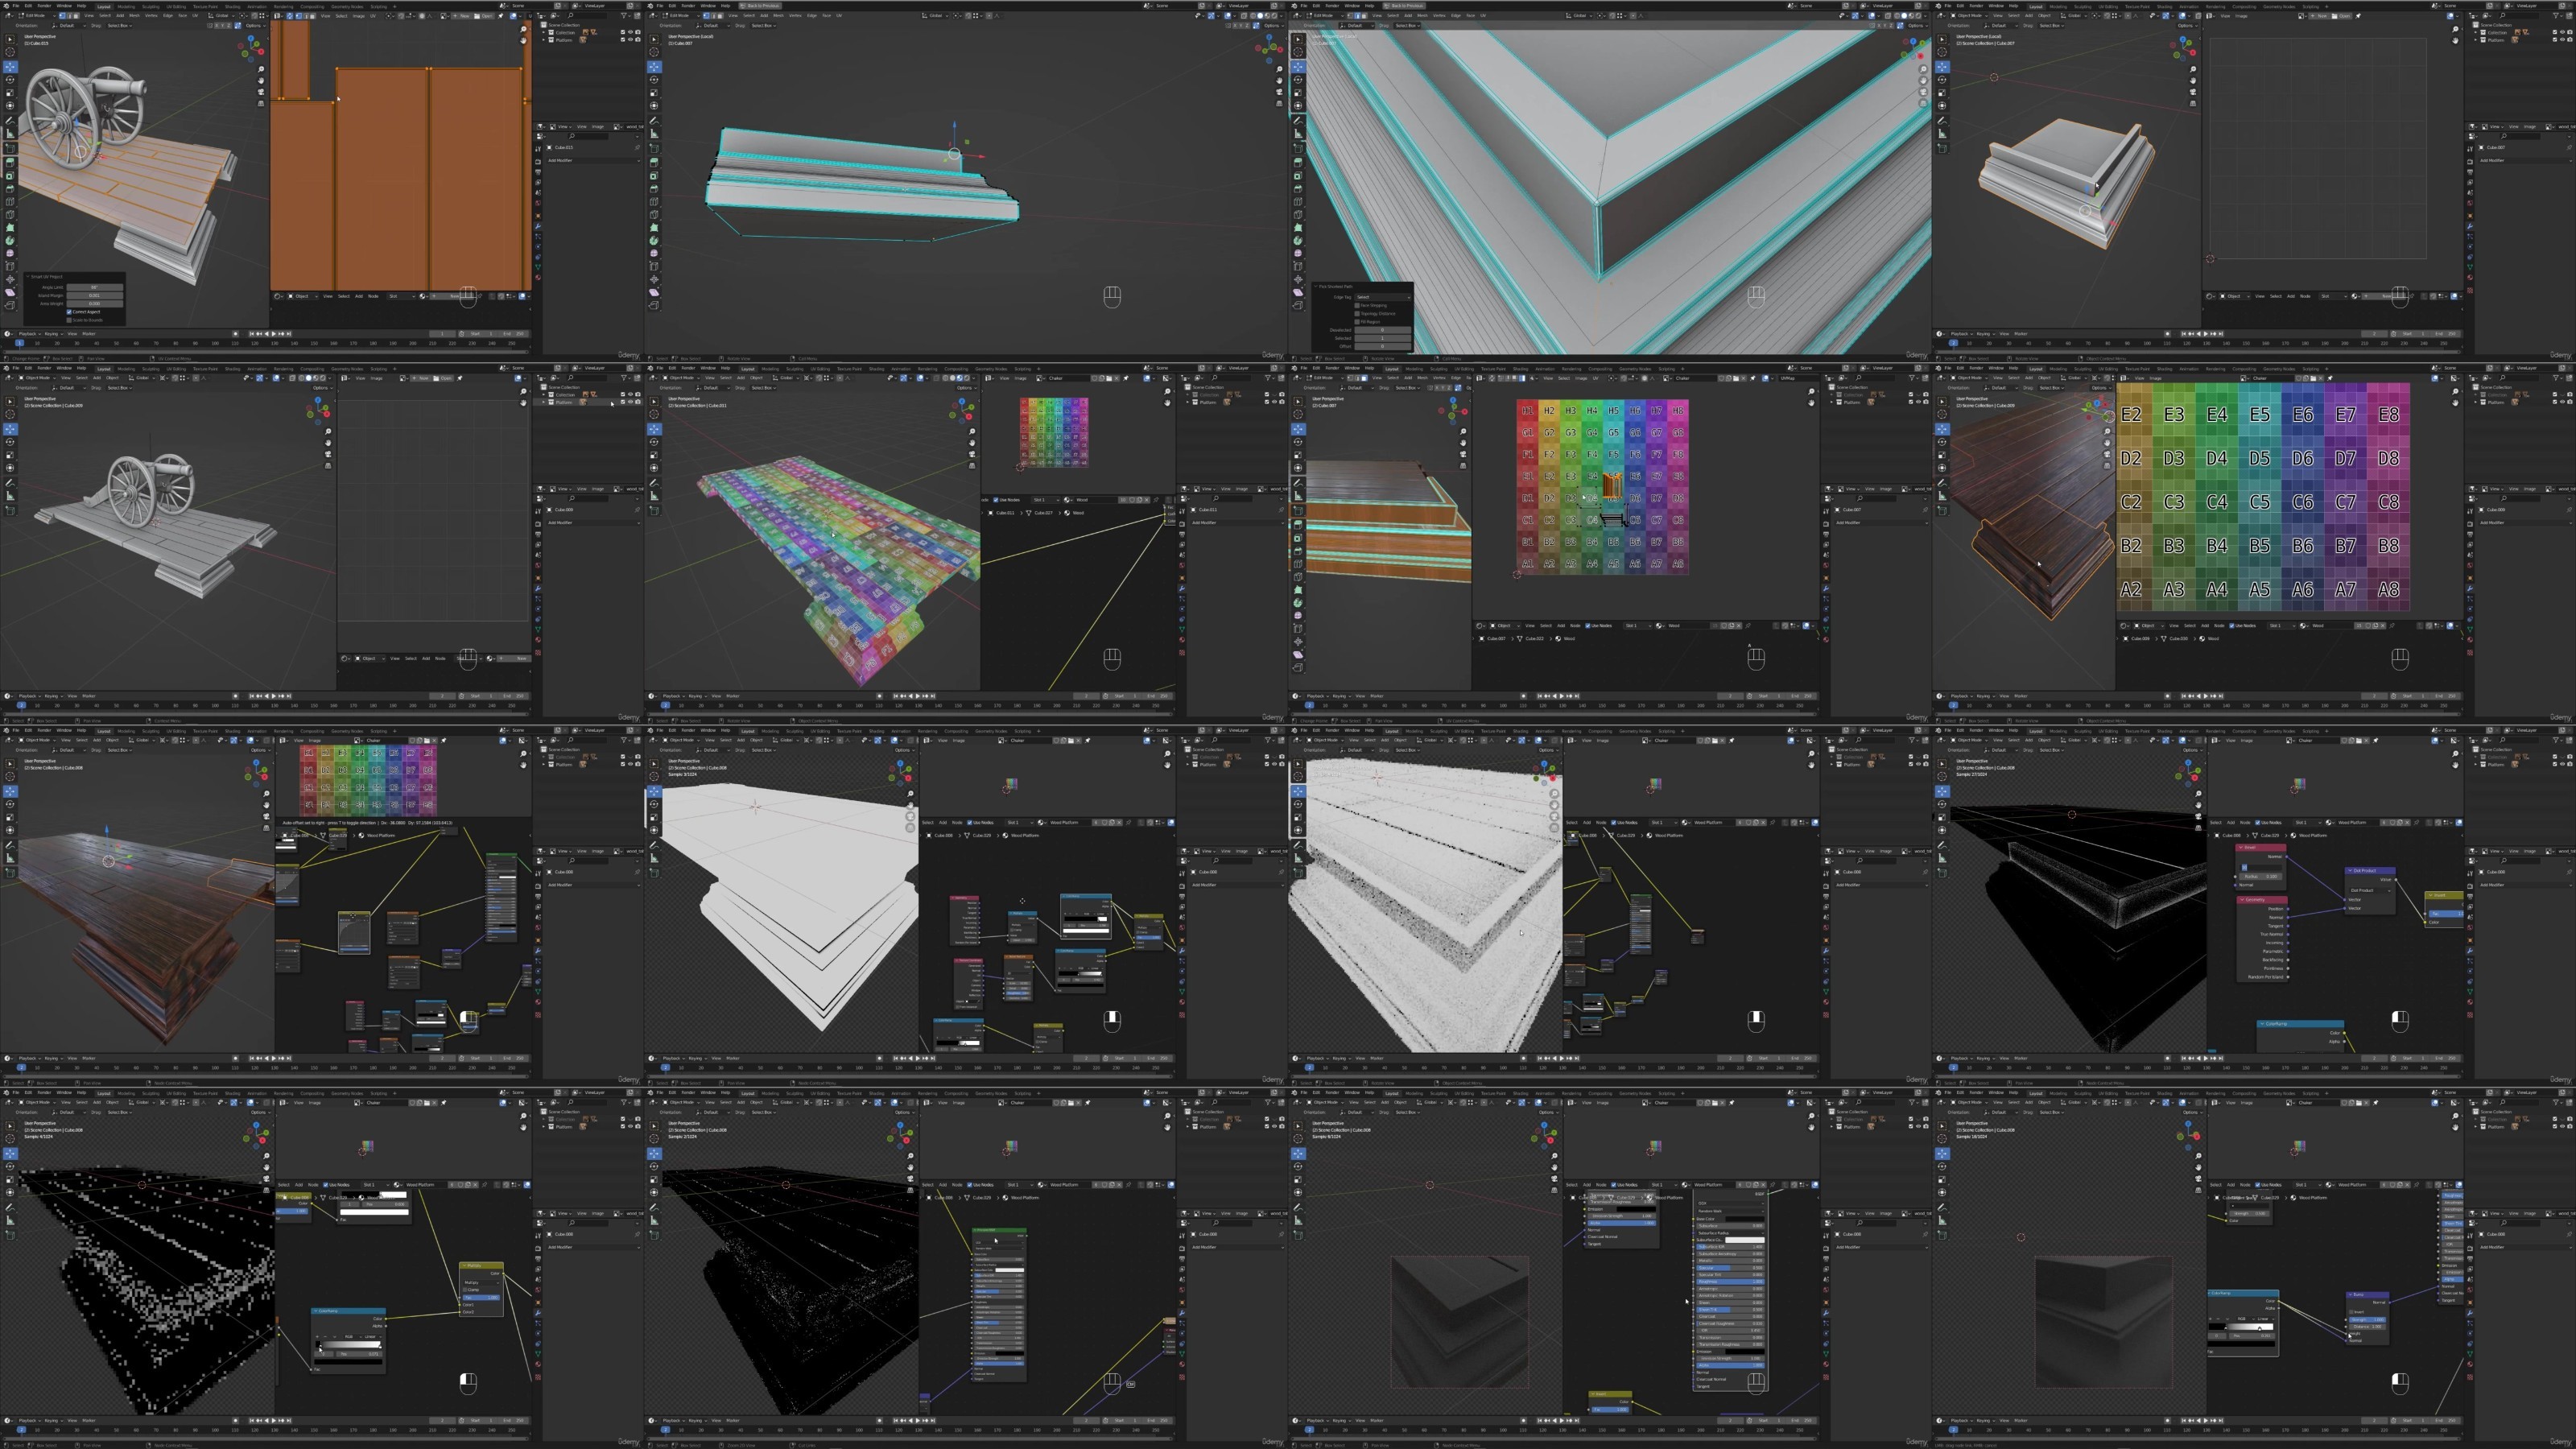Open the Edge Tag Select dropdown
Screen dimensions: 2576x1449
(1383, 298)
